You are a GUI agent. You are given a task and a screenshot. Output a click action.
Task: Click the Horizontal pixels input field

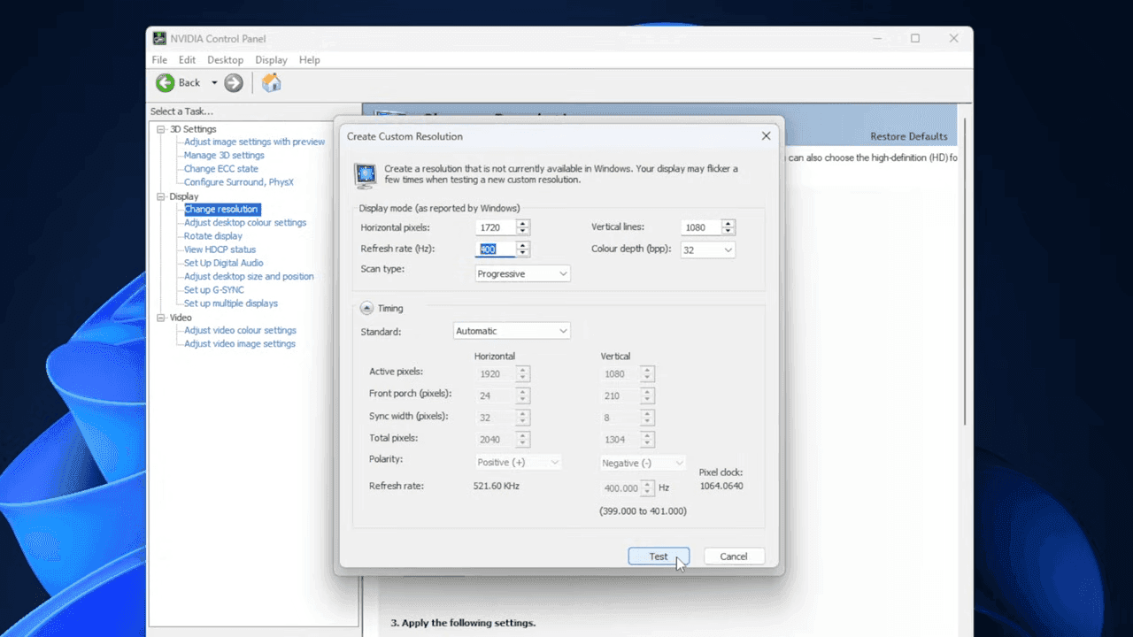pyautogui.click(x=497, y=227)
